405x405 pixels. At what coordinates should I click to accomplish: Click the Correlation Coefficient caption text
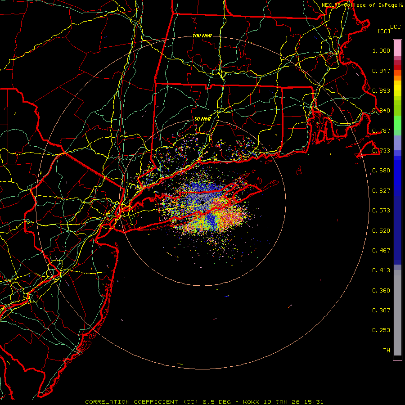(x=204, y=402)
